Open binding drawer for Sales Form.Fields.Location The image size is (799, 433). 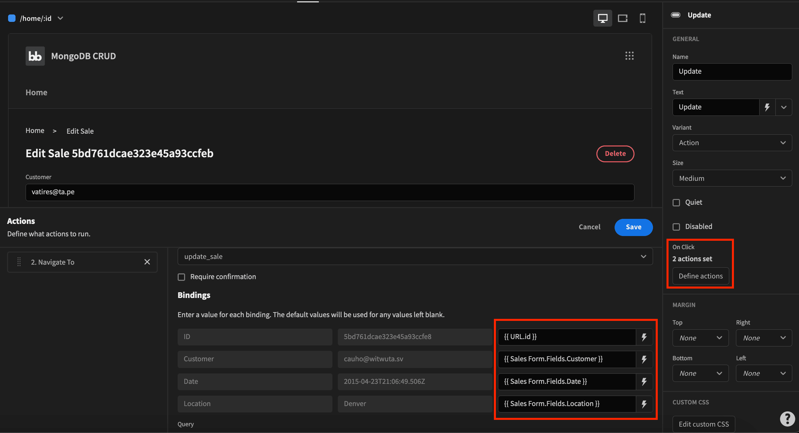click(644, 404)
